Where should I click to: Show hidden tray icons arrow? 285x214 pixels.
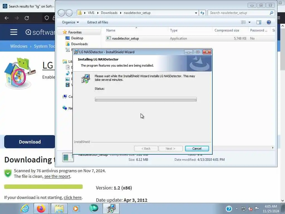[x=237, y=209]
